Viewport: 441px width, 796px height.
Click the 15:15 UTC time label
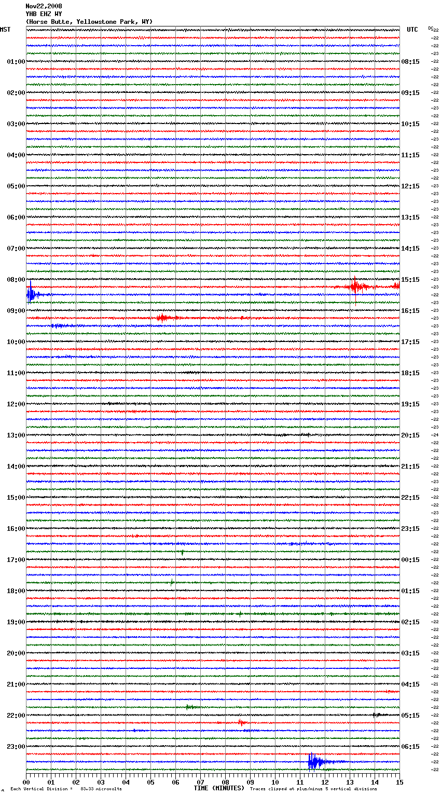coord(410,280)
